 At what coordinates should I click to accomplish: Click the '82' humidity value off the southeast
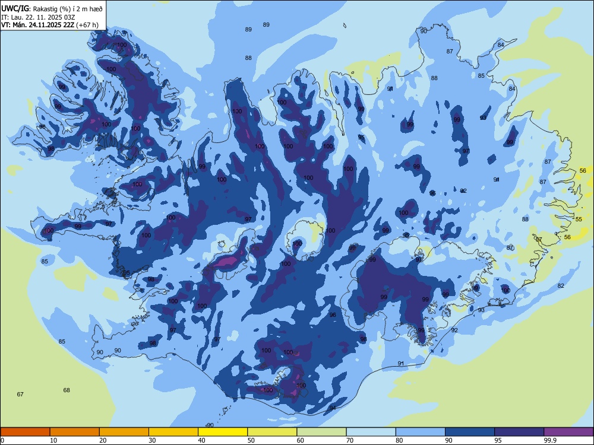[561, 286]
